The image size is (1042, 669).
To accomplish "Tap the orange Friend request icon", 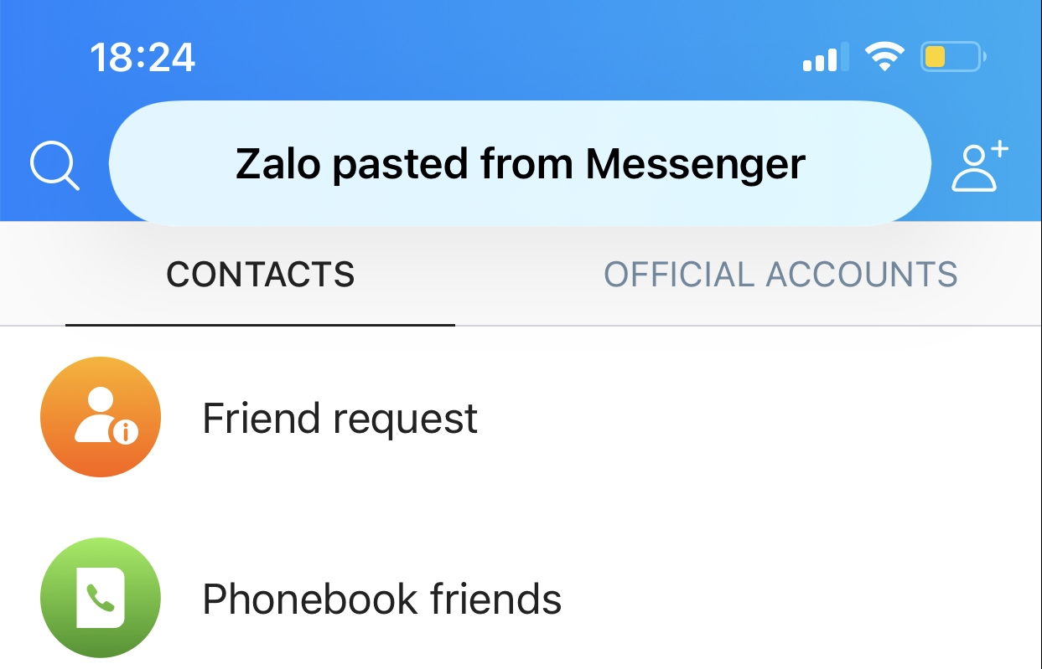I will [101, 417].
